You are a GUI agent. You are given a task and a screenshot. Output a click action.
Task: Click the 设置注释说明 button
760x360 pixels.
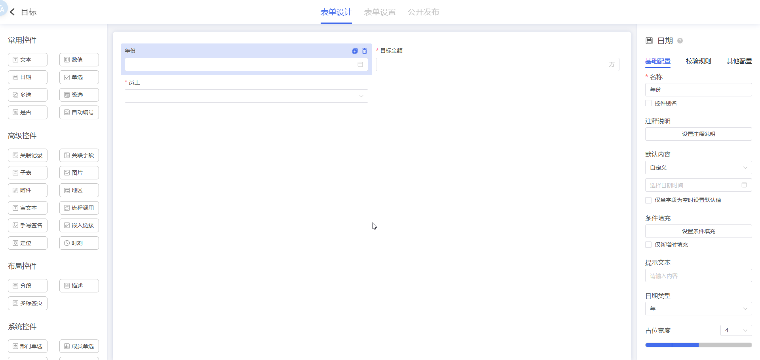point(698,134)
